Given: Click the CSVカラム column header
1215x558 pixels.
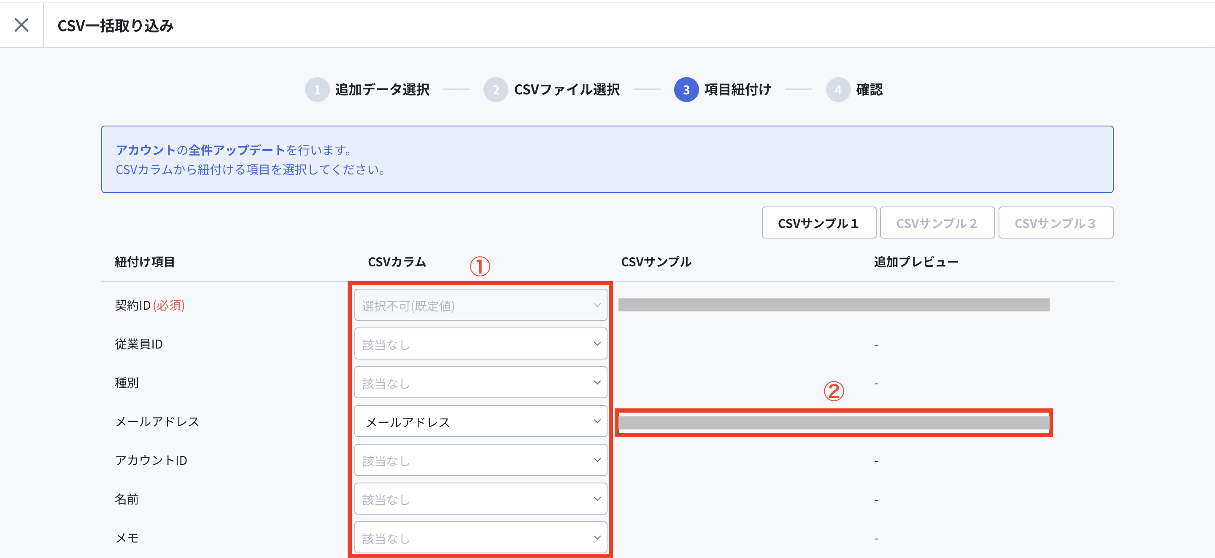Looking at the screenshot, I should coord(397,262).
